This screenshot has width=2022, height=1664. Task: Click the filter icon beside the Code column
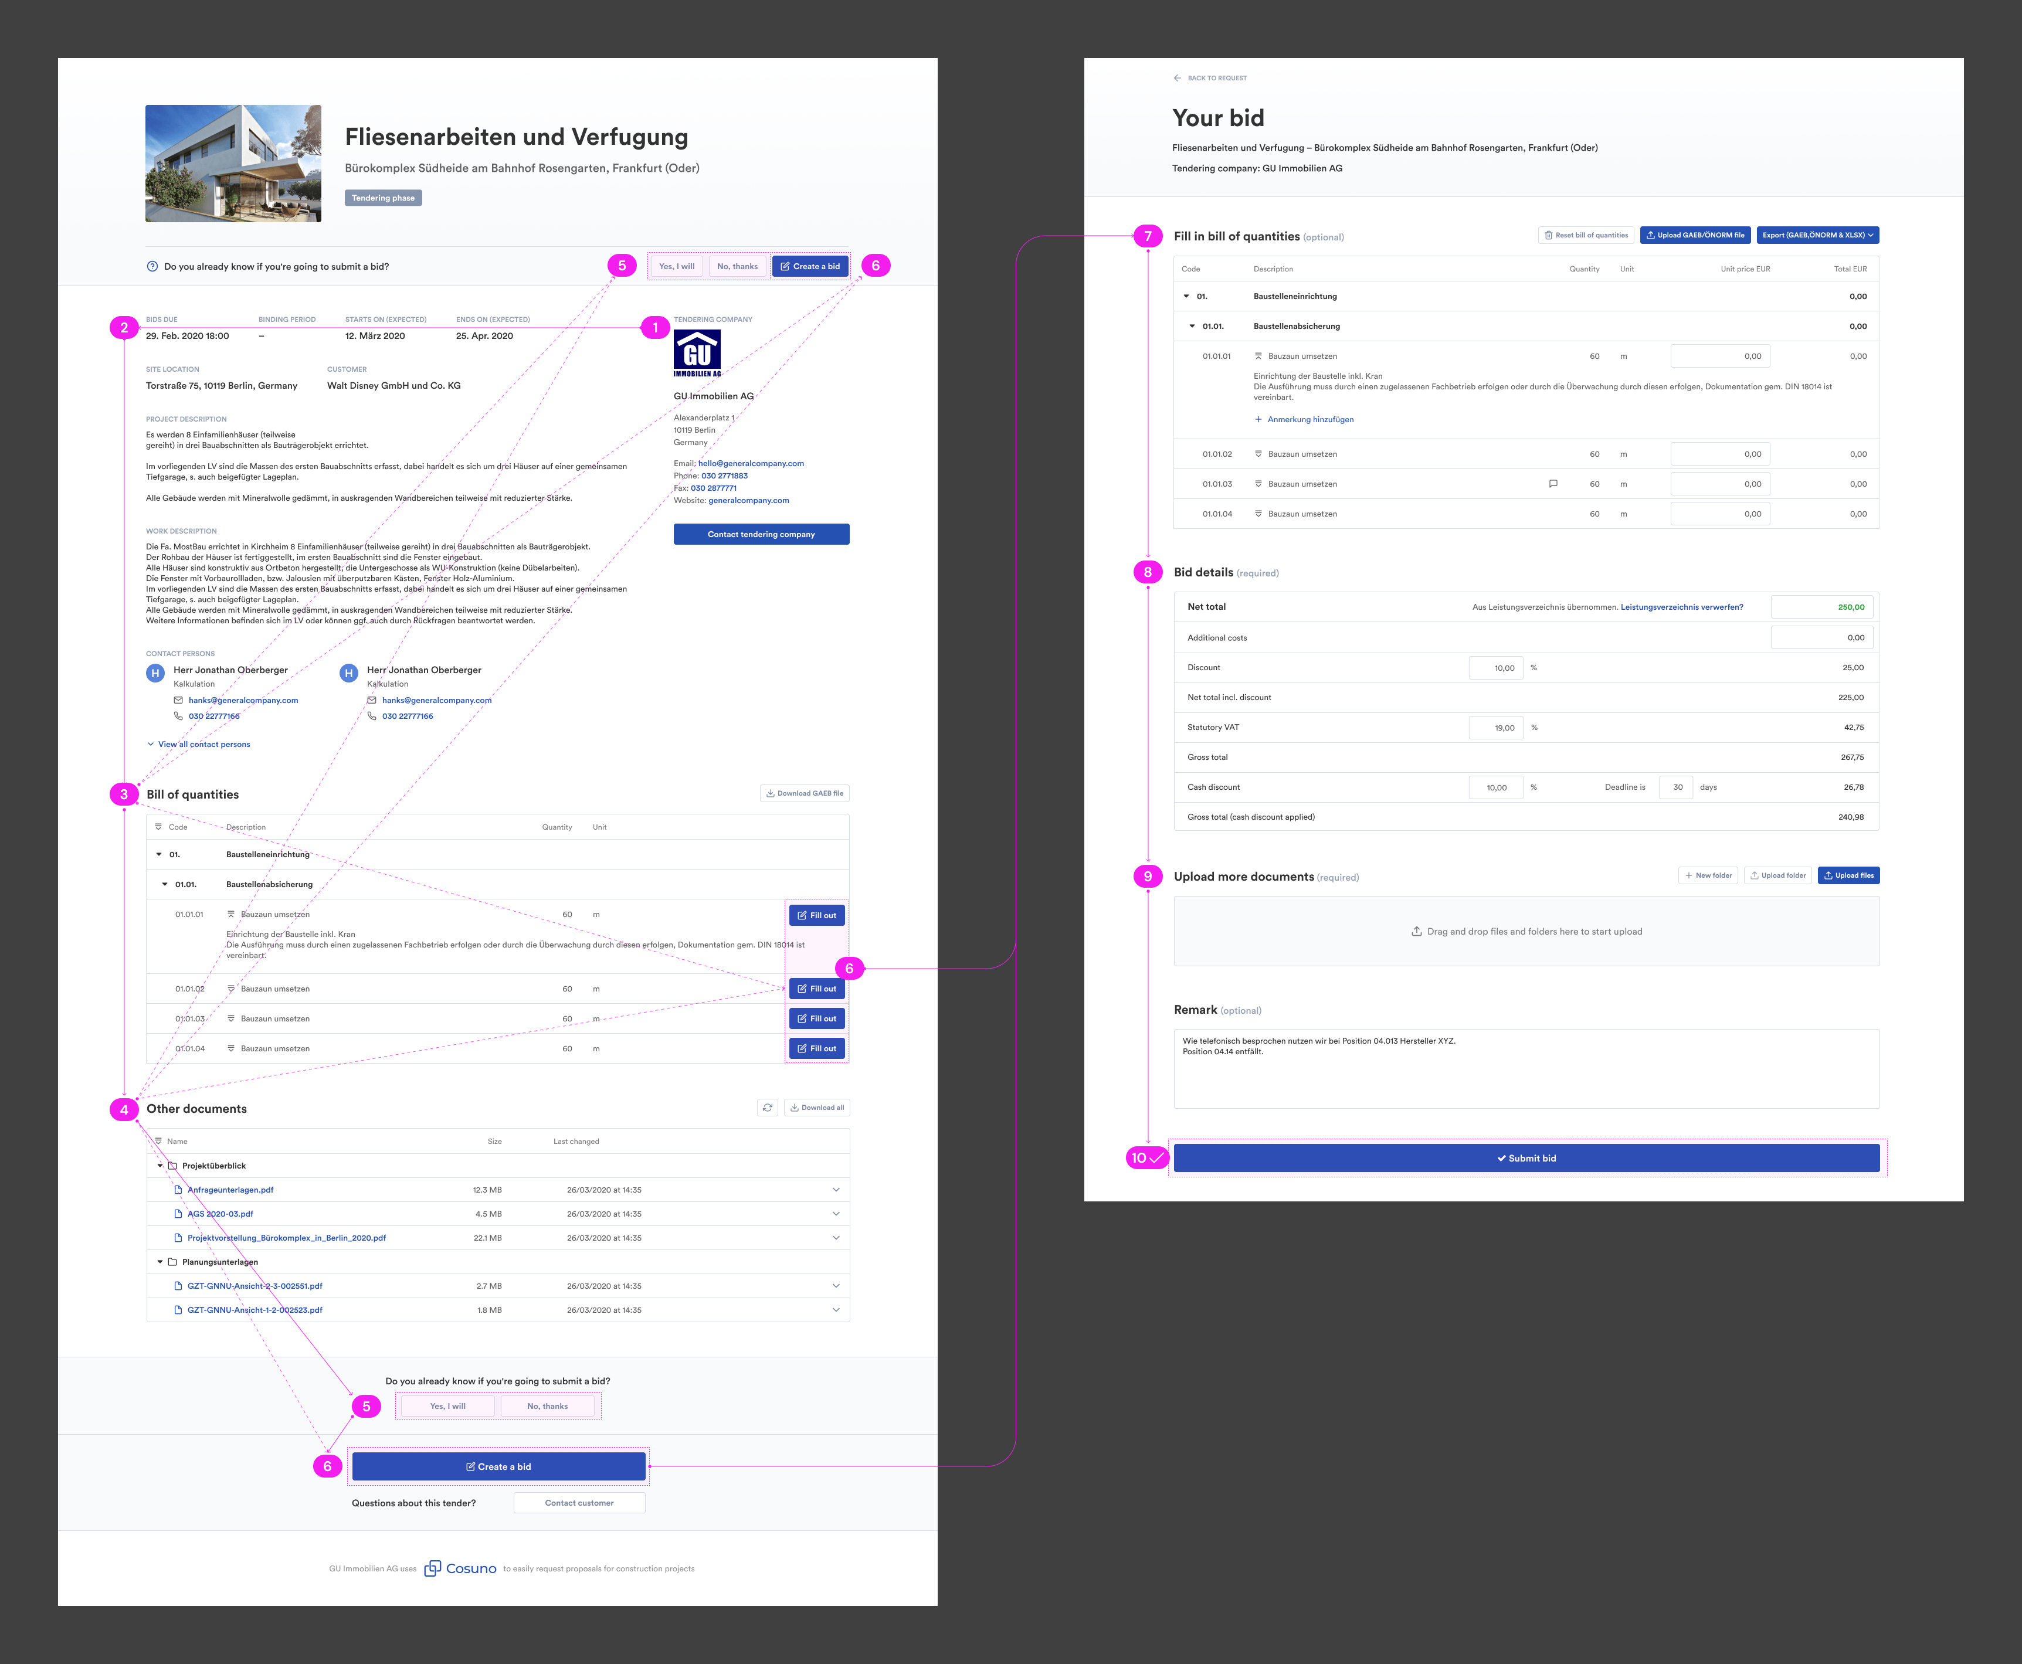click(157, 826)
